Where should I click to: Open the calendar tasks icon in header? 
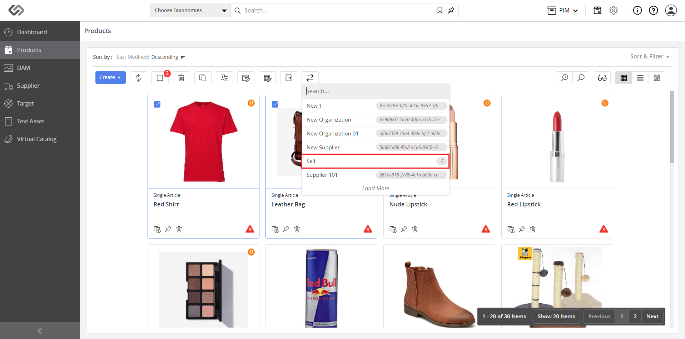[x=597, y=10]
